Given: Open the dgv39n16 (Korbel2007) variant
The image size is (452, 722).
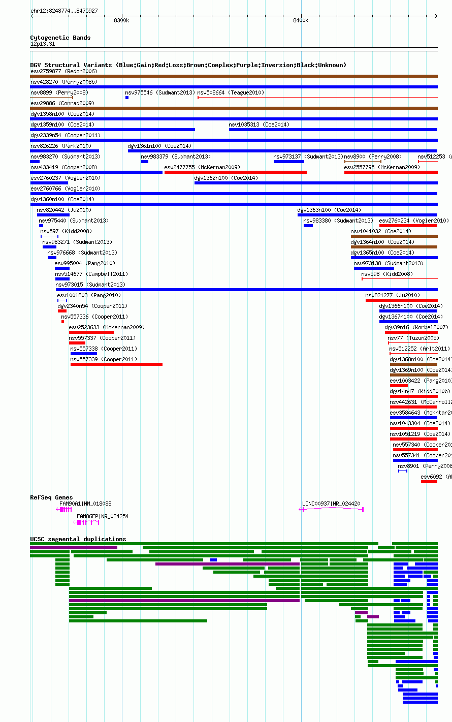Looking at the screenshot, I should coord(416,327).
